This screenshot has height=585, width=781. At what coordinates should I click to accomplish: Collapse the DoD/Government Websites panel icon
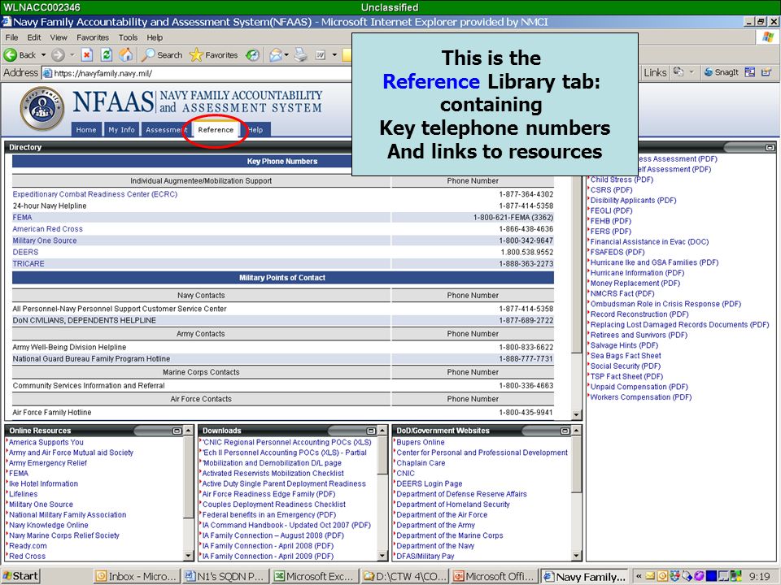(x=565, y=431)
